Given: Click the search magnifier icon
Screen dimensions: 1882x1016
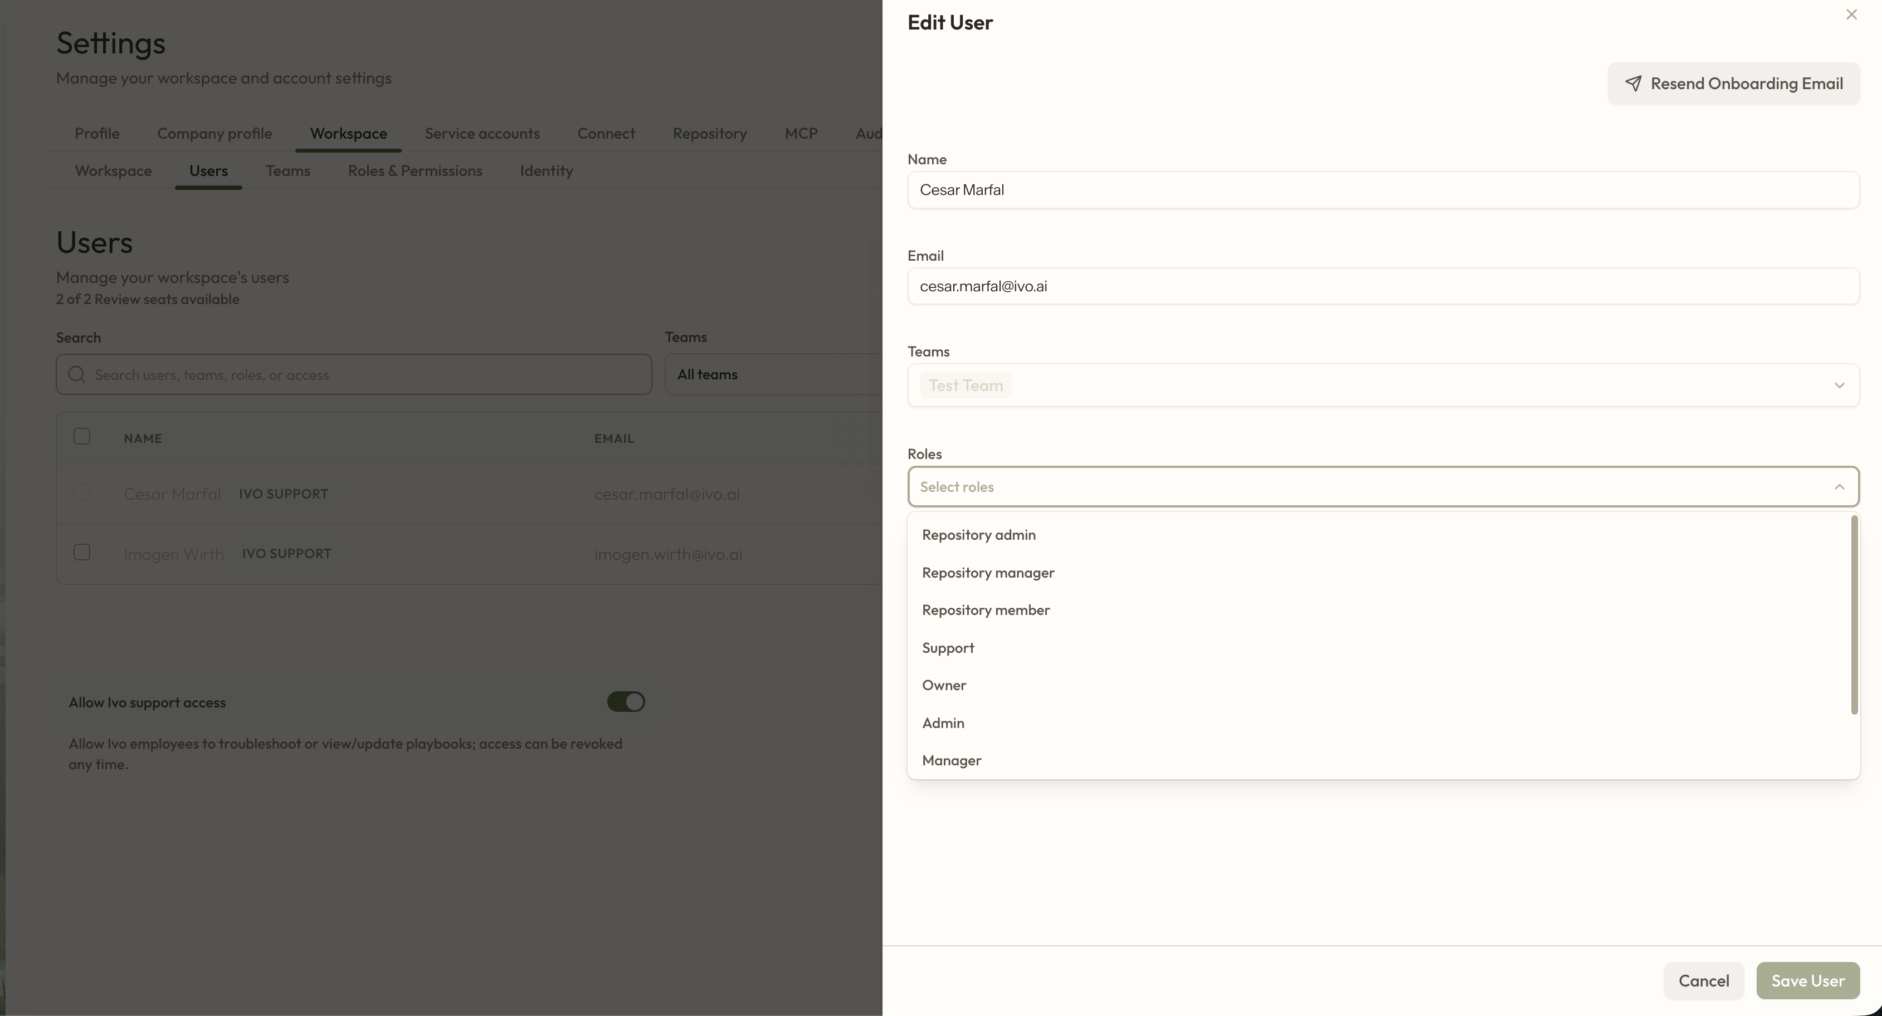Looking at the screenshot, I should (x=77, y=375).
